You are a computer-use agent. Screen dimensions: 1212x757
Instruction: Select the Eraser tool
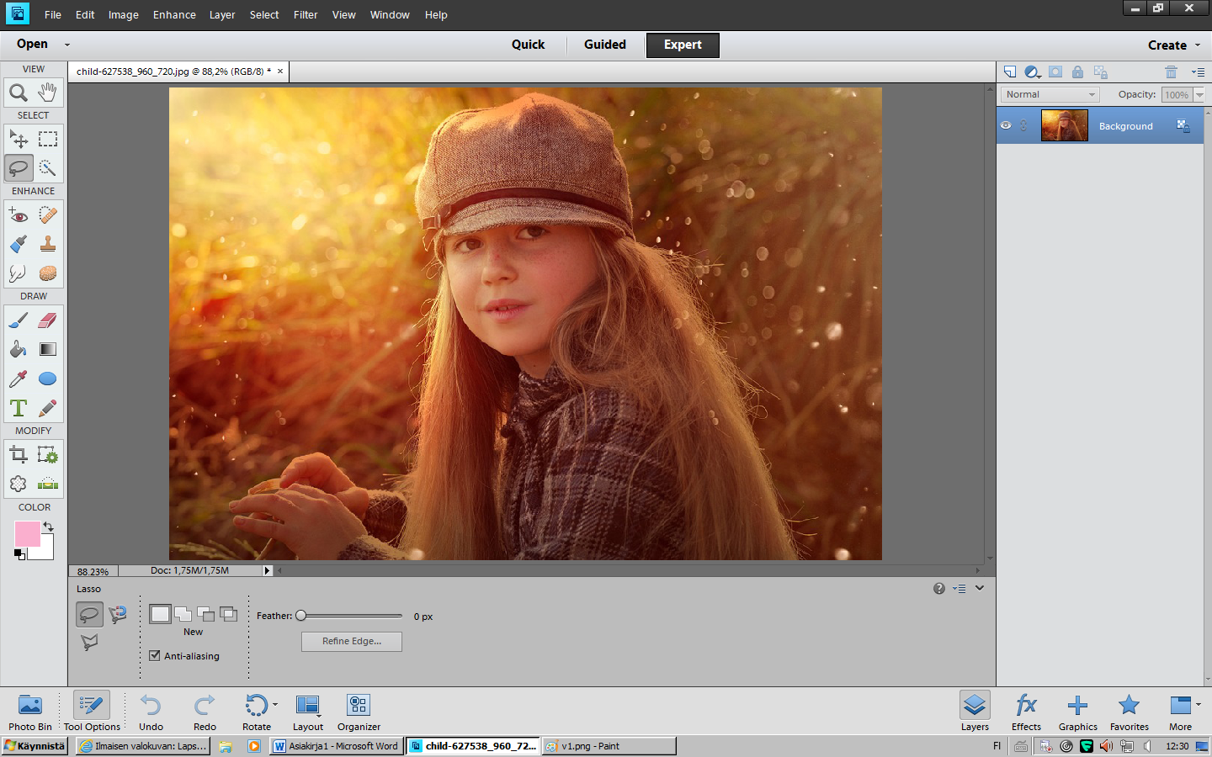click(x=48, y=320)
